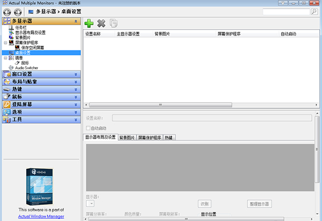
Task: Go back with the left arrow button
Action: point(7,12)
